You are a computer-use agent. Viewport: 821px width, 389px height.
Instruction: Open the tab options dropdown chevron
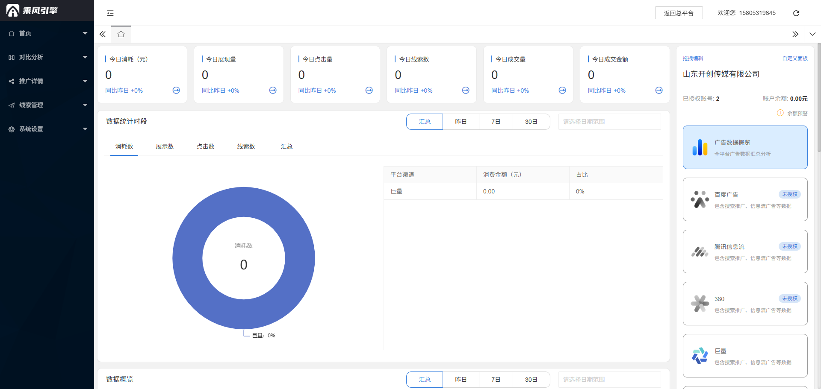pyautogui.click(x=812, y=34)
